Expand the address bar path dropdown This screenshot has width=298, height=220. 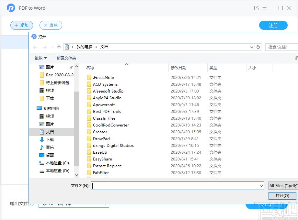click(252, 47)
